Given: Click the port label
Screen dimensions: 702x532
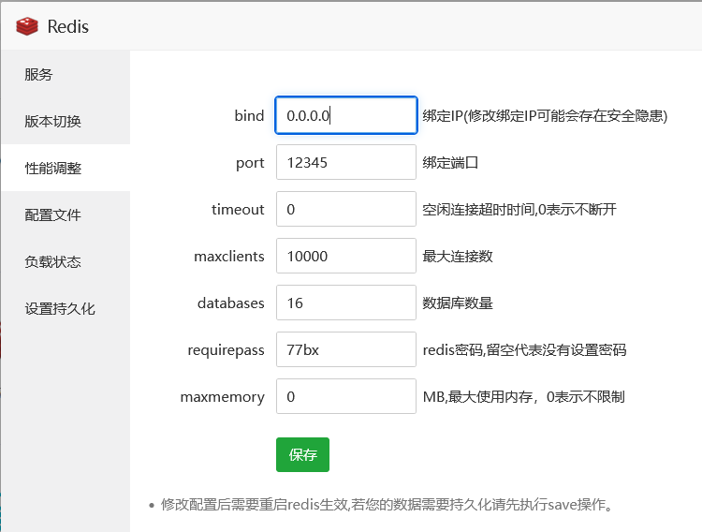Looking at the screenshot, I should click(250, 163).
